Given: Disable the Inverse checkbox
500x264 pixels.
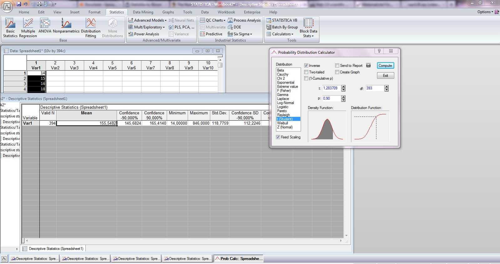Looking at the screenshot, I should point(306,66).
